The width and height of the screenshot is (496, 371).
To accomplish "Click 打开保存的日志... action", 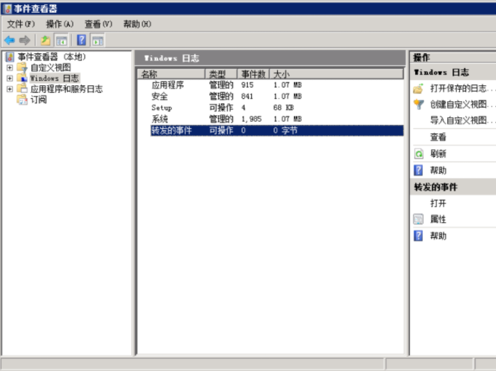I will click(462, 88).
